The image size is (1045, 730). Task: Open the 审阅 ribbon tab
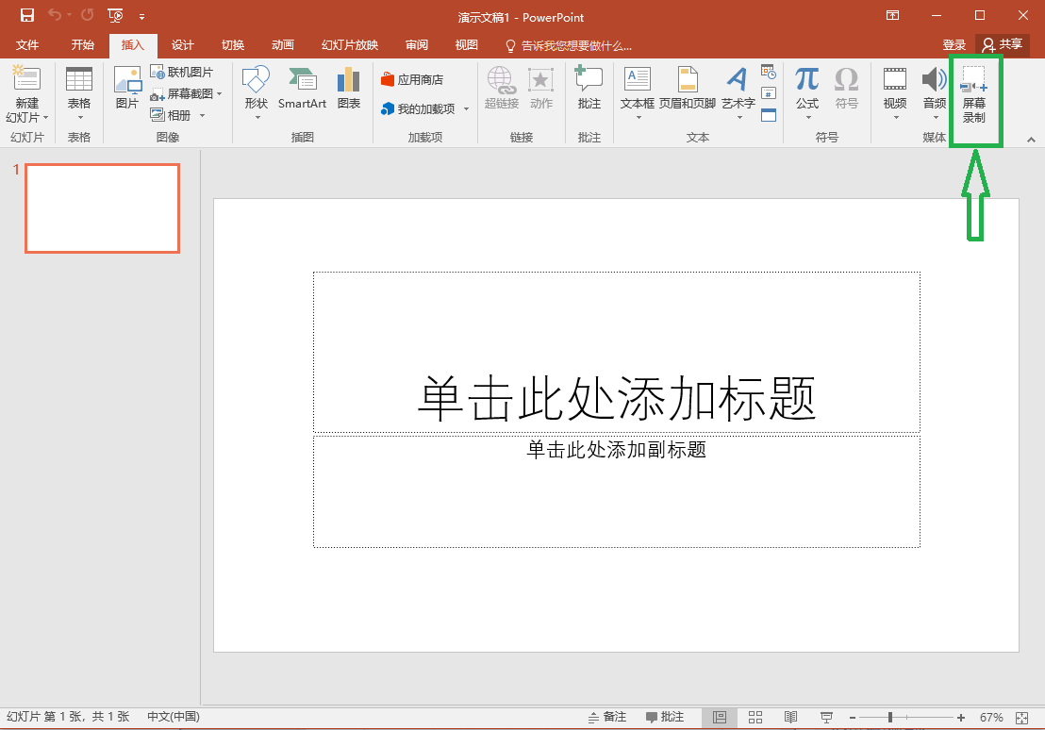coord(417,44)
